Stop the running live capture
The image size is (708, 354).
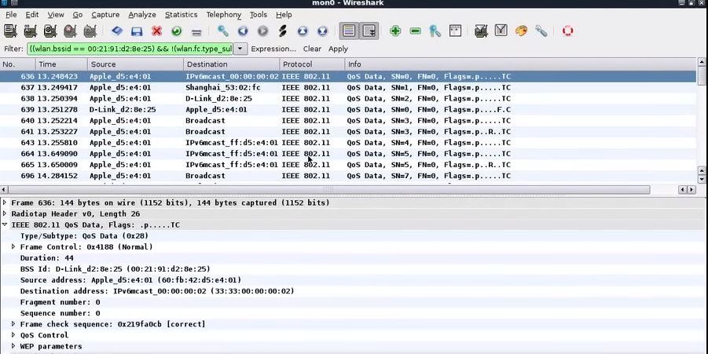70,31
